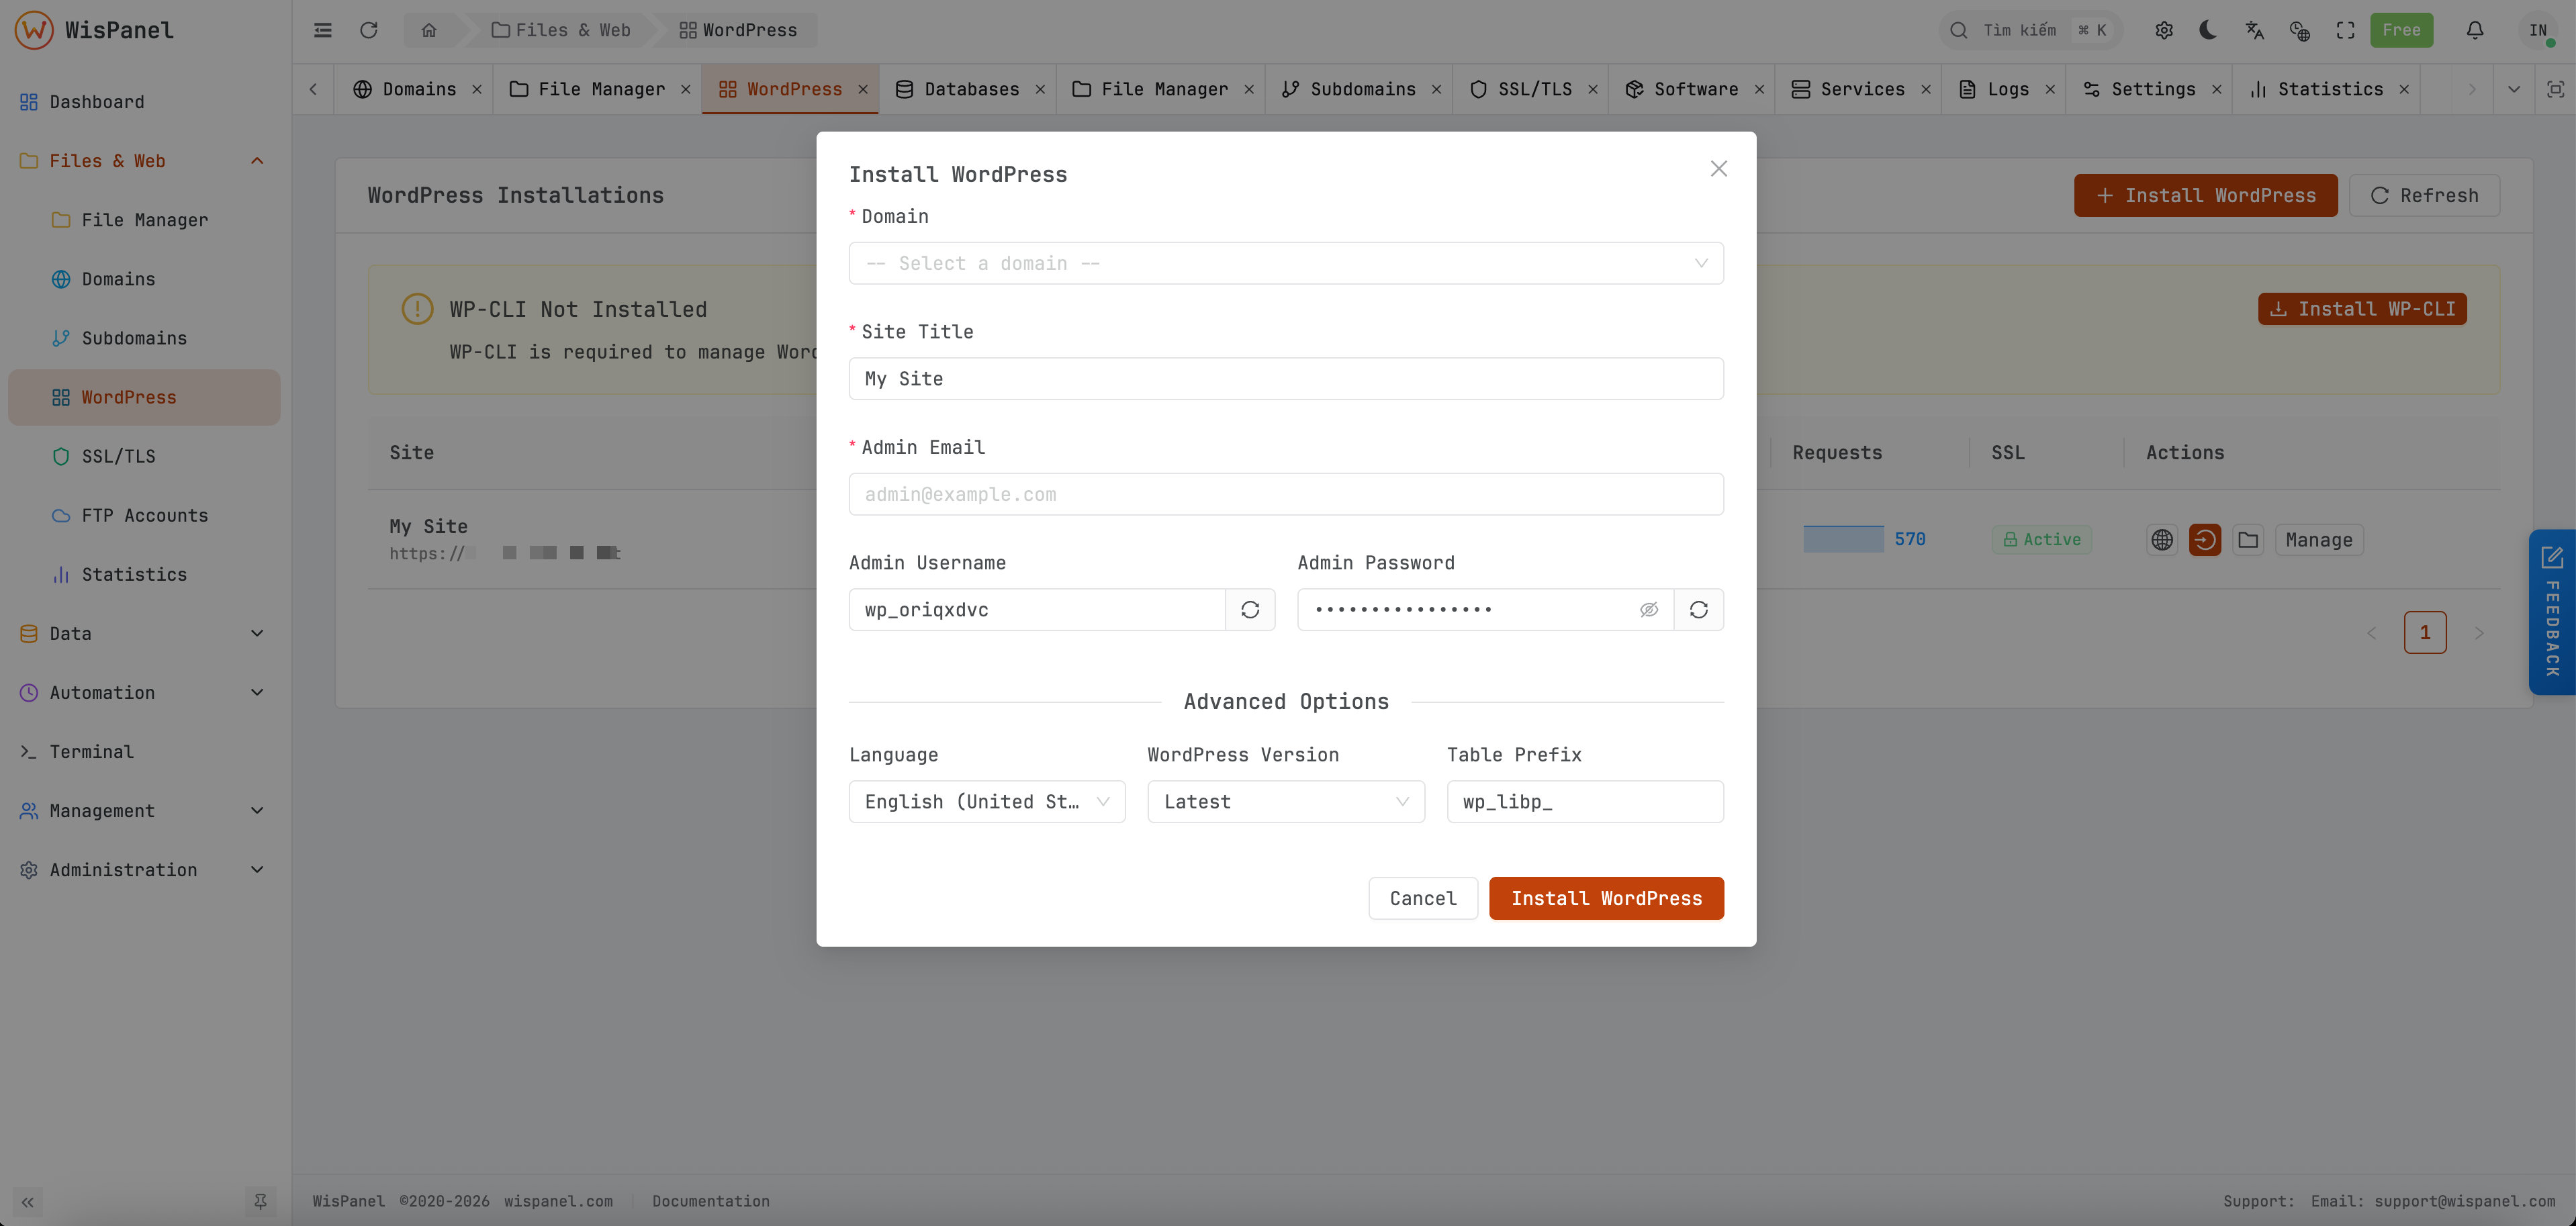Open the language switcher icon

point(2254,30)
